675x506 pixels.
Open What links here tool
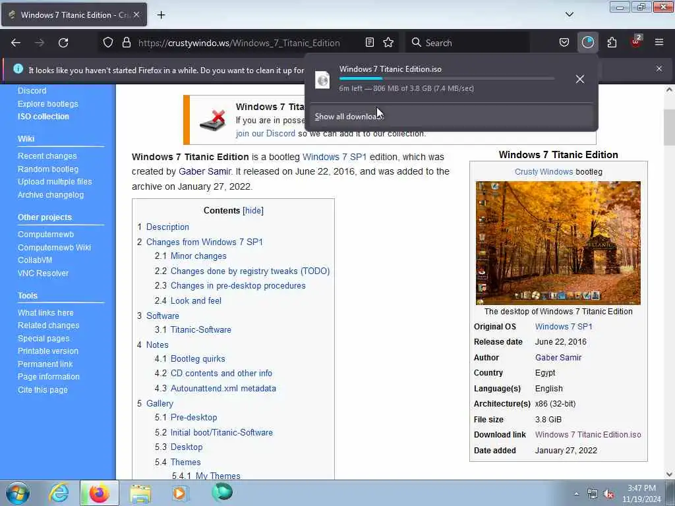coord(45,313)
